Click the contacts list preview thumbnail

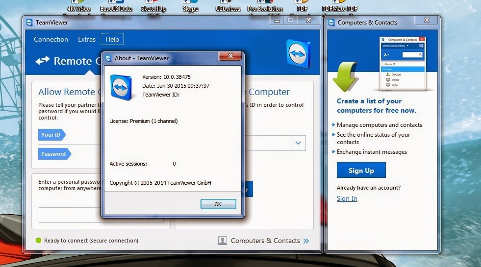pyautogui.click(x=403, y=64)
